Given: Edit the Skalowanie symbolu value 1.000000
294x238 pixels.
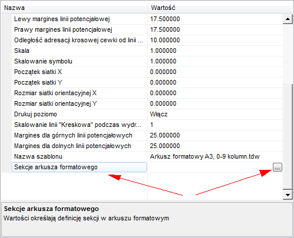Looking at the screenshot, I should [x=215, y=62].
